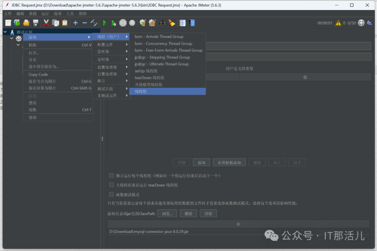The image size is (377, 251).
Task: Click the Cut scissors icon
Action: click(x=46, y=23)
